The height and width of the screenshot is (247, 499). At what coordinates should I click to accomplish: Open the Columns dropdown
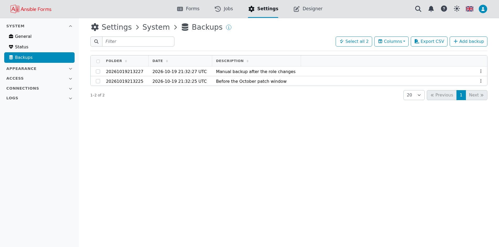click(391, 42)
